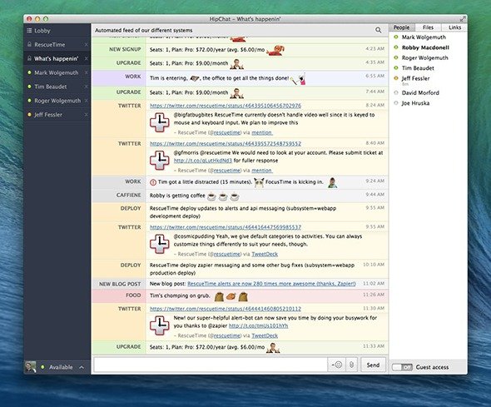The height and width of the screenshot is (407, 491).
Task: Close the Tim Beaudet chat in sidebar
Action: tap(86, 87)
